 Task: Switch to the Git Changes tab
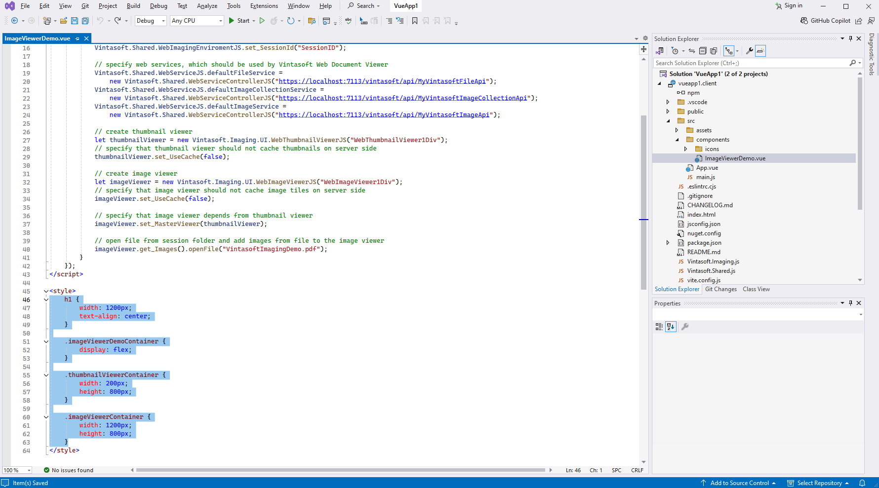click(x=721, y=289)
